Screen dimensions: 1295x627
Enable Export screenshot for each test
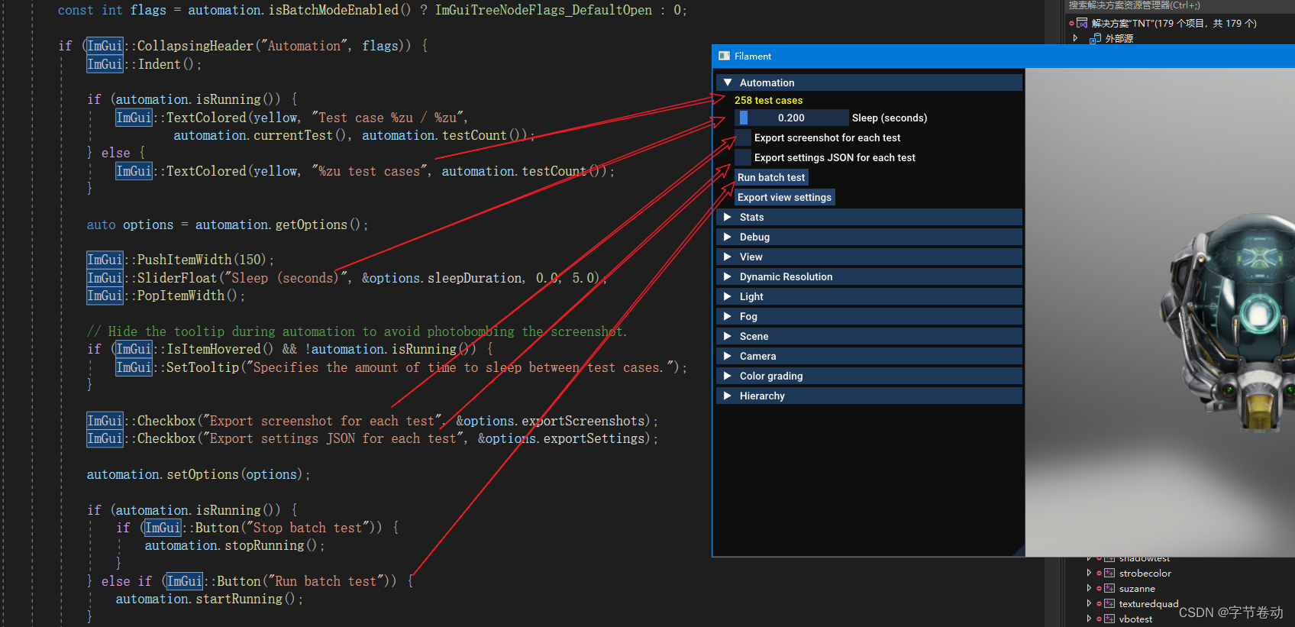click(x=743, y=137)
